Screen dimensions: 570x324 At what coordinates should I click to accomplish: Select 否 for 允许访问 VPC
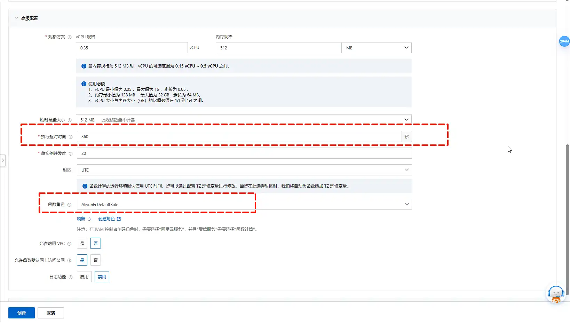pyautogui.click(x=96, y=243)
